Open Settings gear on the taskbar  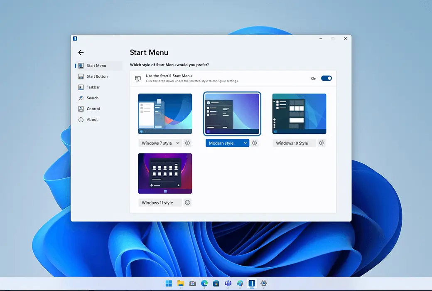tap(264, 283)
